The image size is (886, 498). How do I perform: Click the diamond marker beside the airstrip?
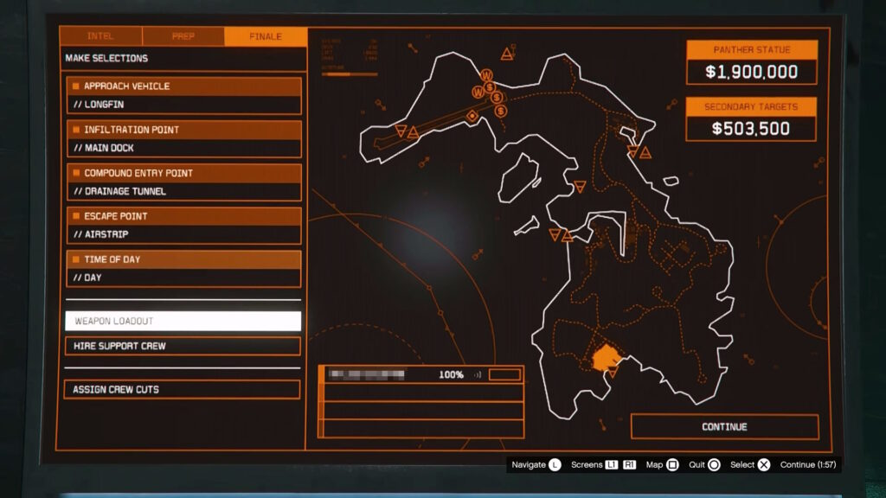tap(472, 116)
